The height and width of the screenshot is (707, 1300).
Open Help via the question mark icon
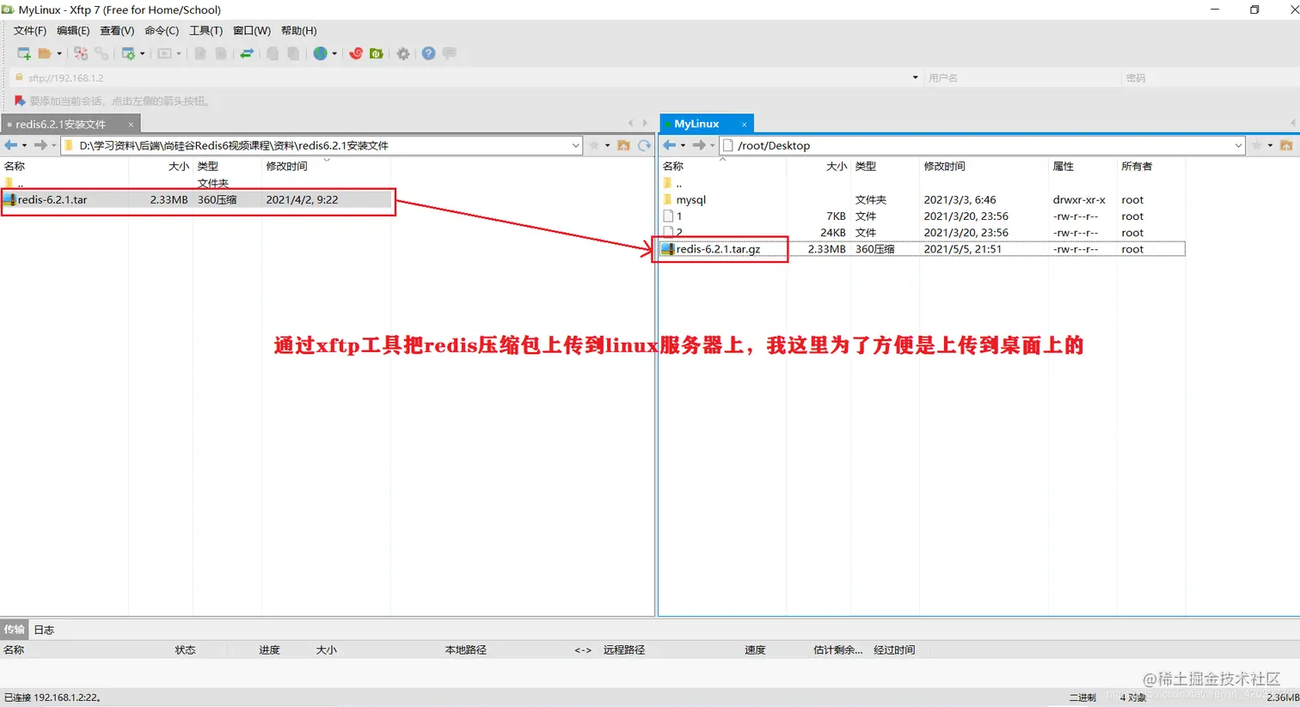pyautogui.click(x=428, y=53)
